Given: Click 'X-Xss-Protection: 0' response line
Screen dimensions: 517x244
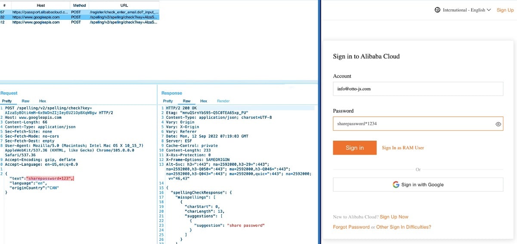Looking at the screenshot, I should point(189,155).
